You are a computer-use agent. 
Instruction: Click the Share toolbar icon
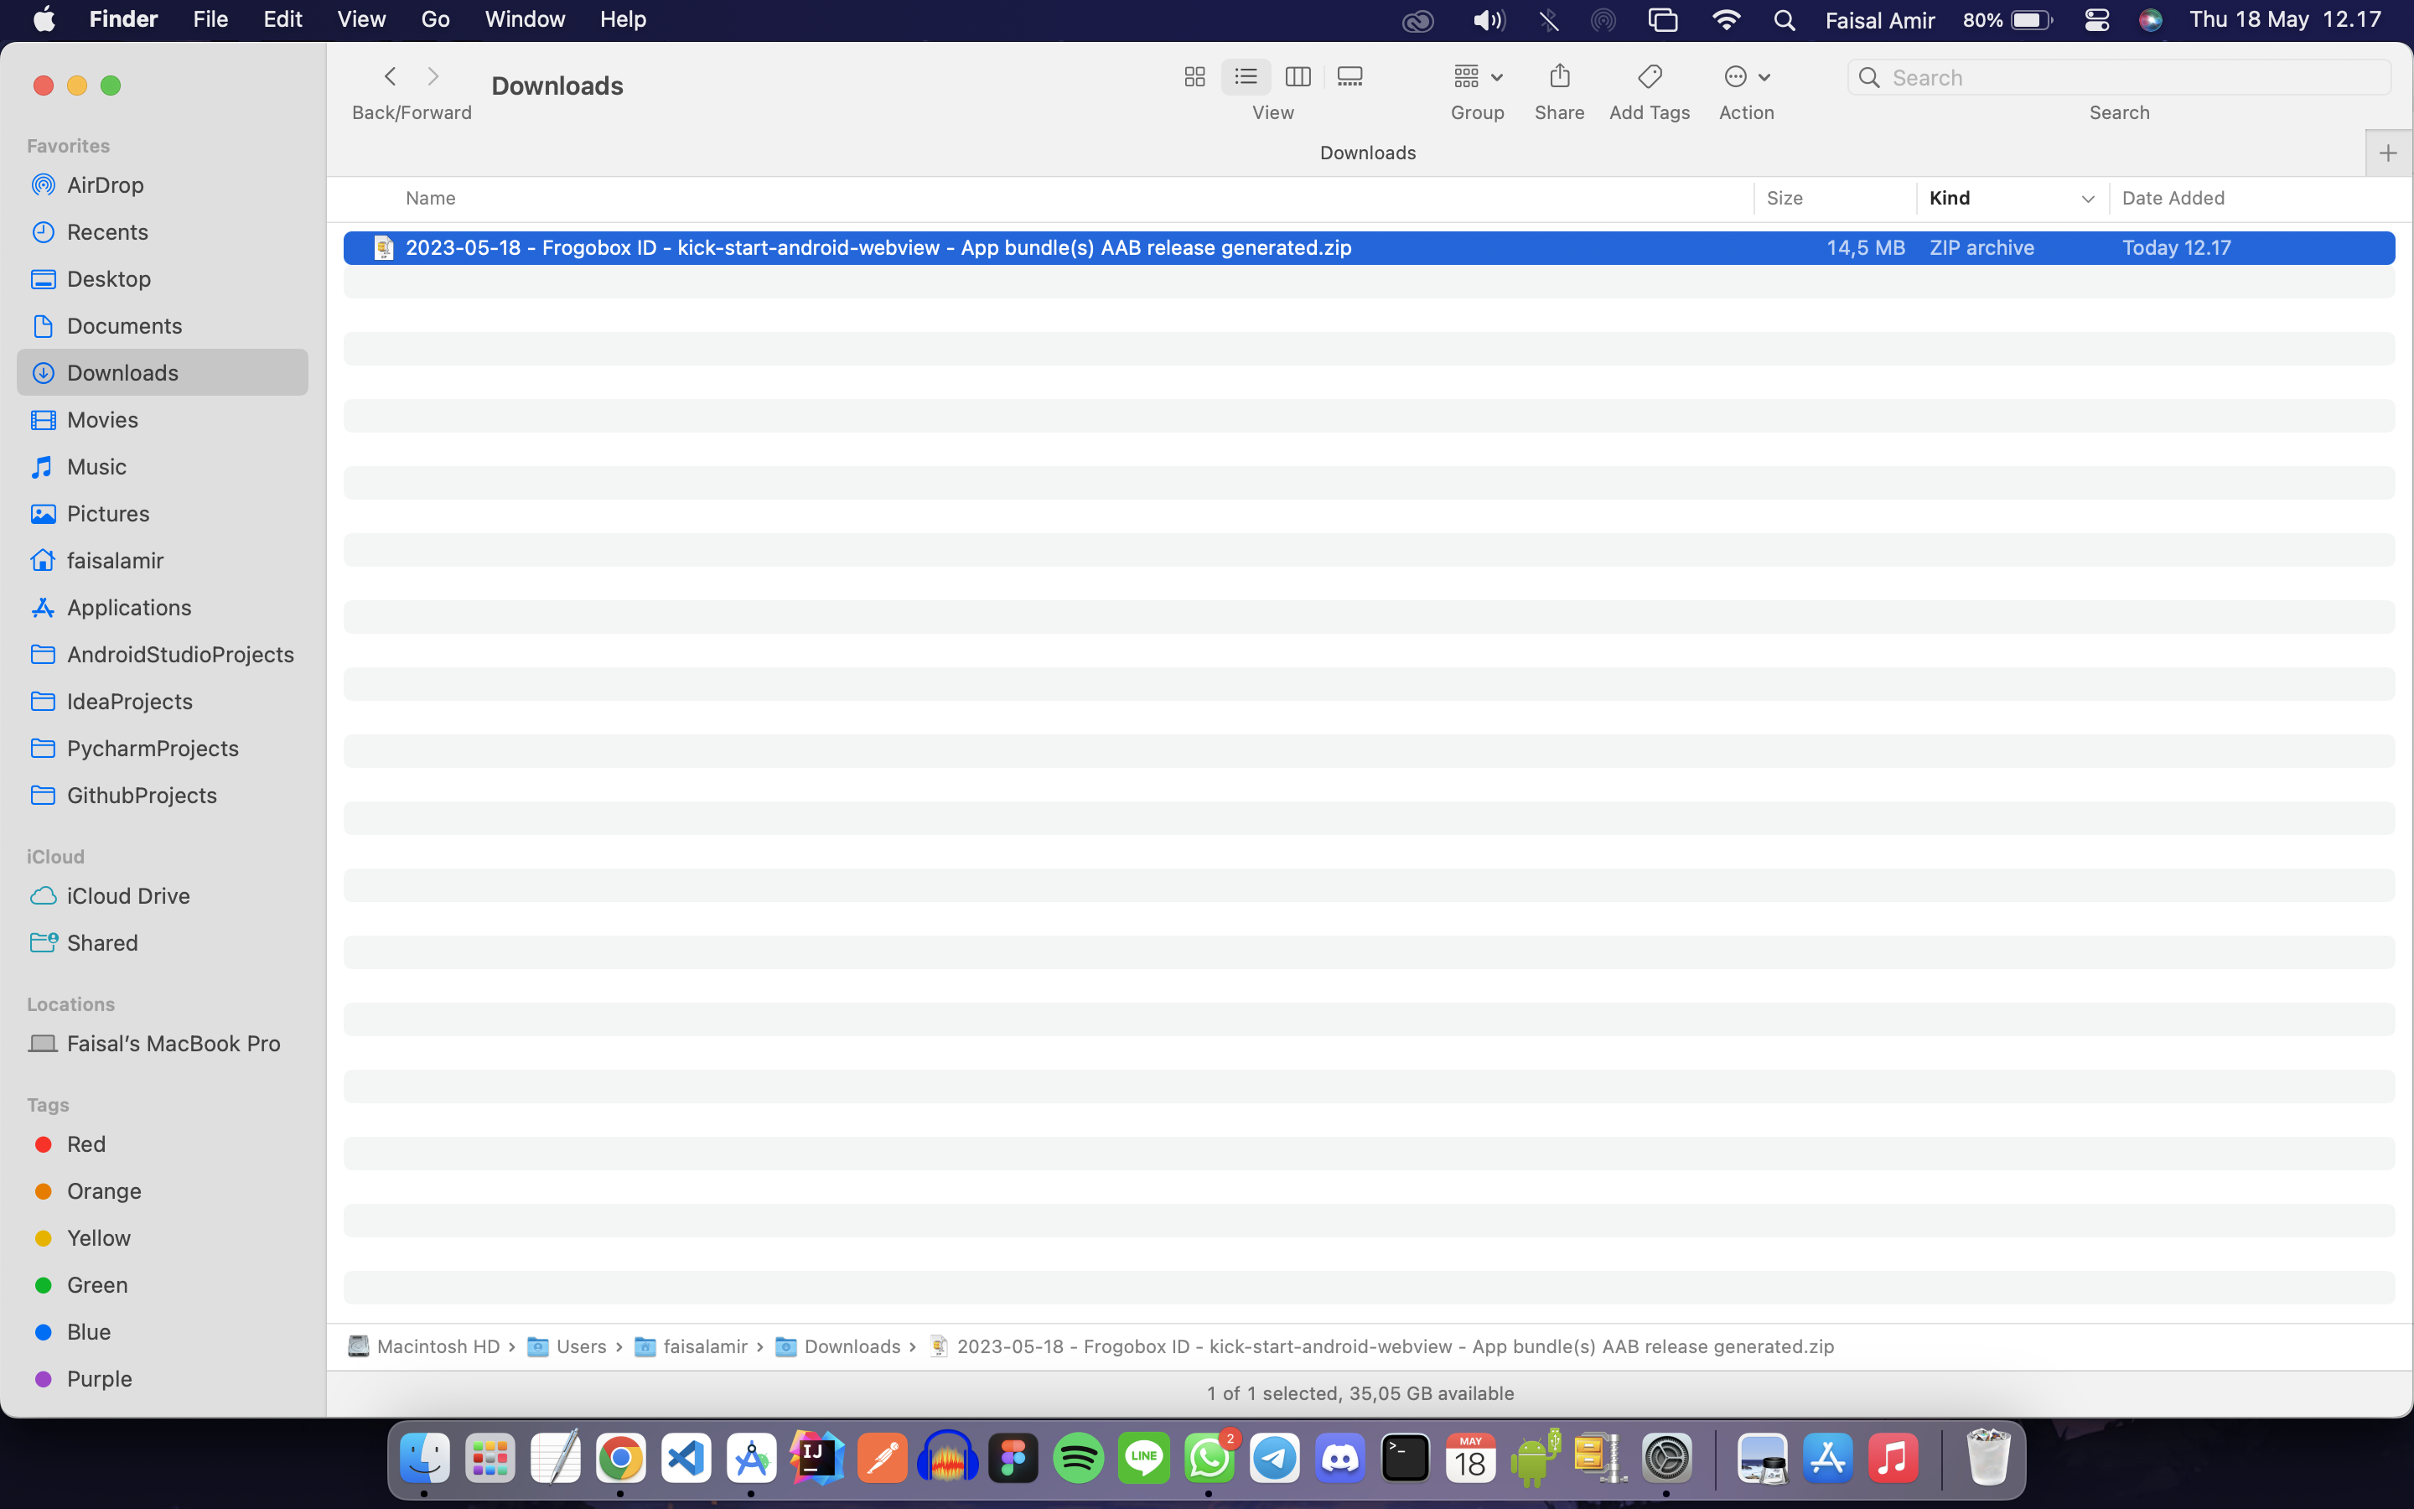click(x=1559, y=77)
